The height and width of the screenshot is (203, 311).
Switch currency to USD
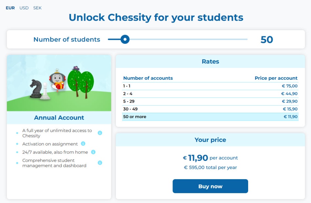[x=24, y=8]
